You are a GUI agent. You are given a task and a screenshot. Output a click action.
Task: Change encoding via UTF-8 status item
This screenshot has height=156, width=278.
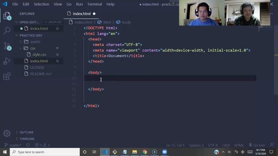[213, 145]
